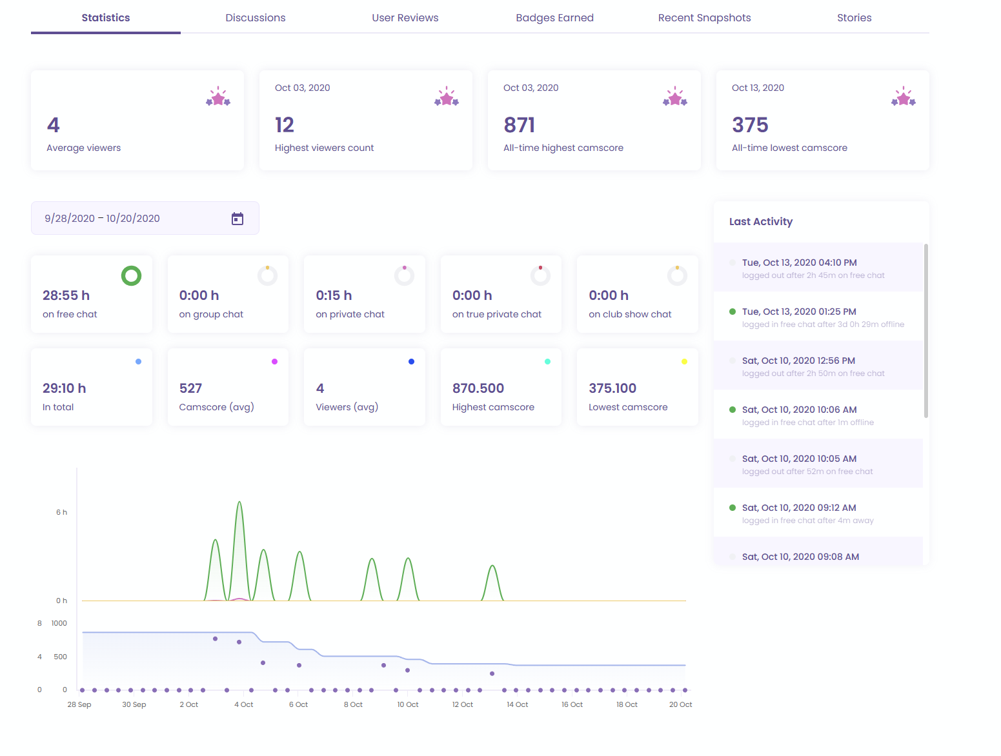The image size is (1001, 756).
Task: Open the Recent Snapshots tab
Action: pyautogui.click(x=705, y=18)
